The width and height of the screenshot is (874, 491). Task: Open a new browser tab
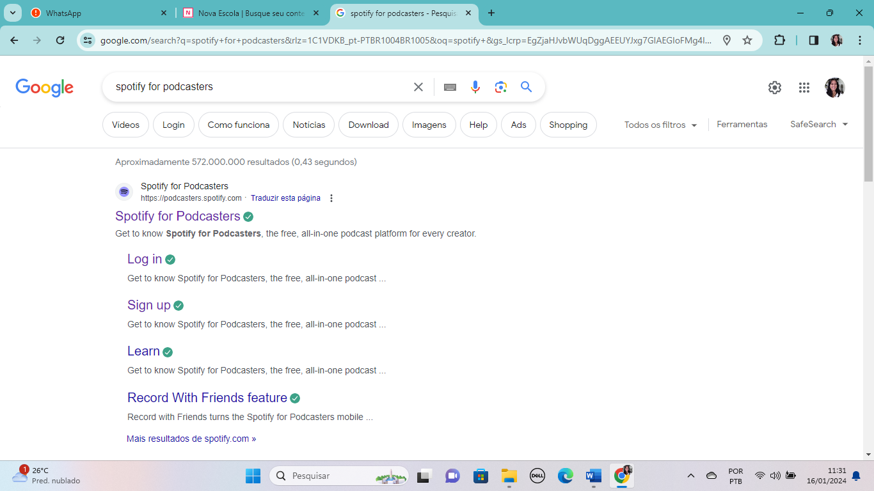(x=491, y=13)
